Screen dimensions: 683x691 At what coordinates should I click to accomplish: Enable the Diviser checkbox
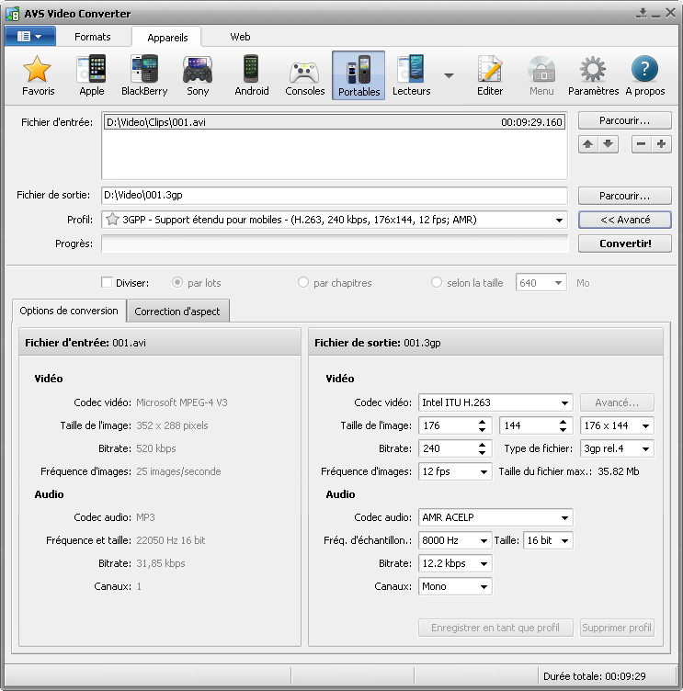tap(107, 282)
